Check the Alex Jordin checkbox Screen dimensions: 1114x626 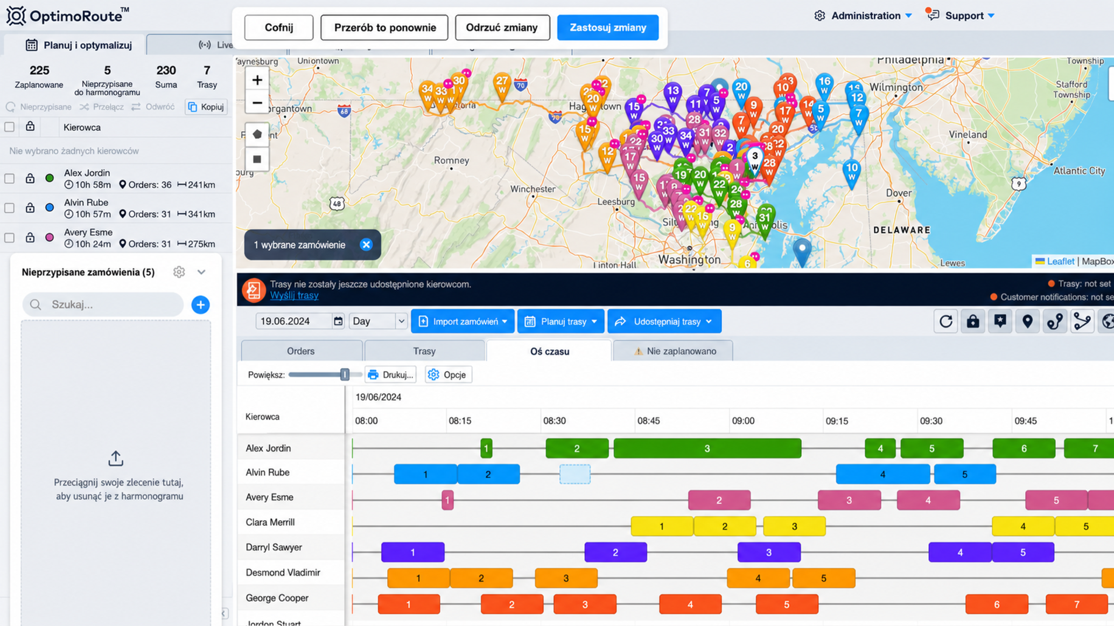(9, 178)
